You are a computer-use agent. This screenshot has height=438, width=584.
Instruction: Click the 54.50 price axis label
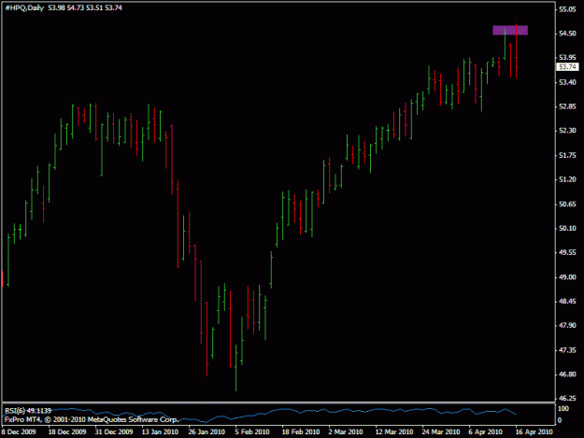coord(567,34)
